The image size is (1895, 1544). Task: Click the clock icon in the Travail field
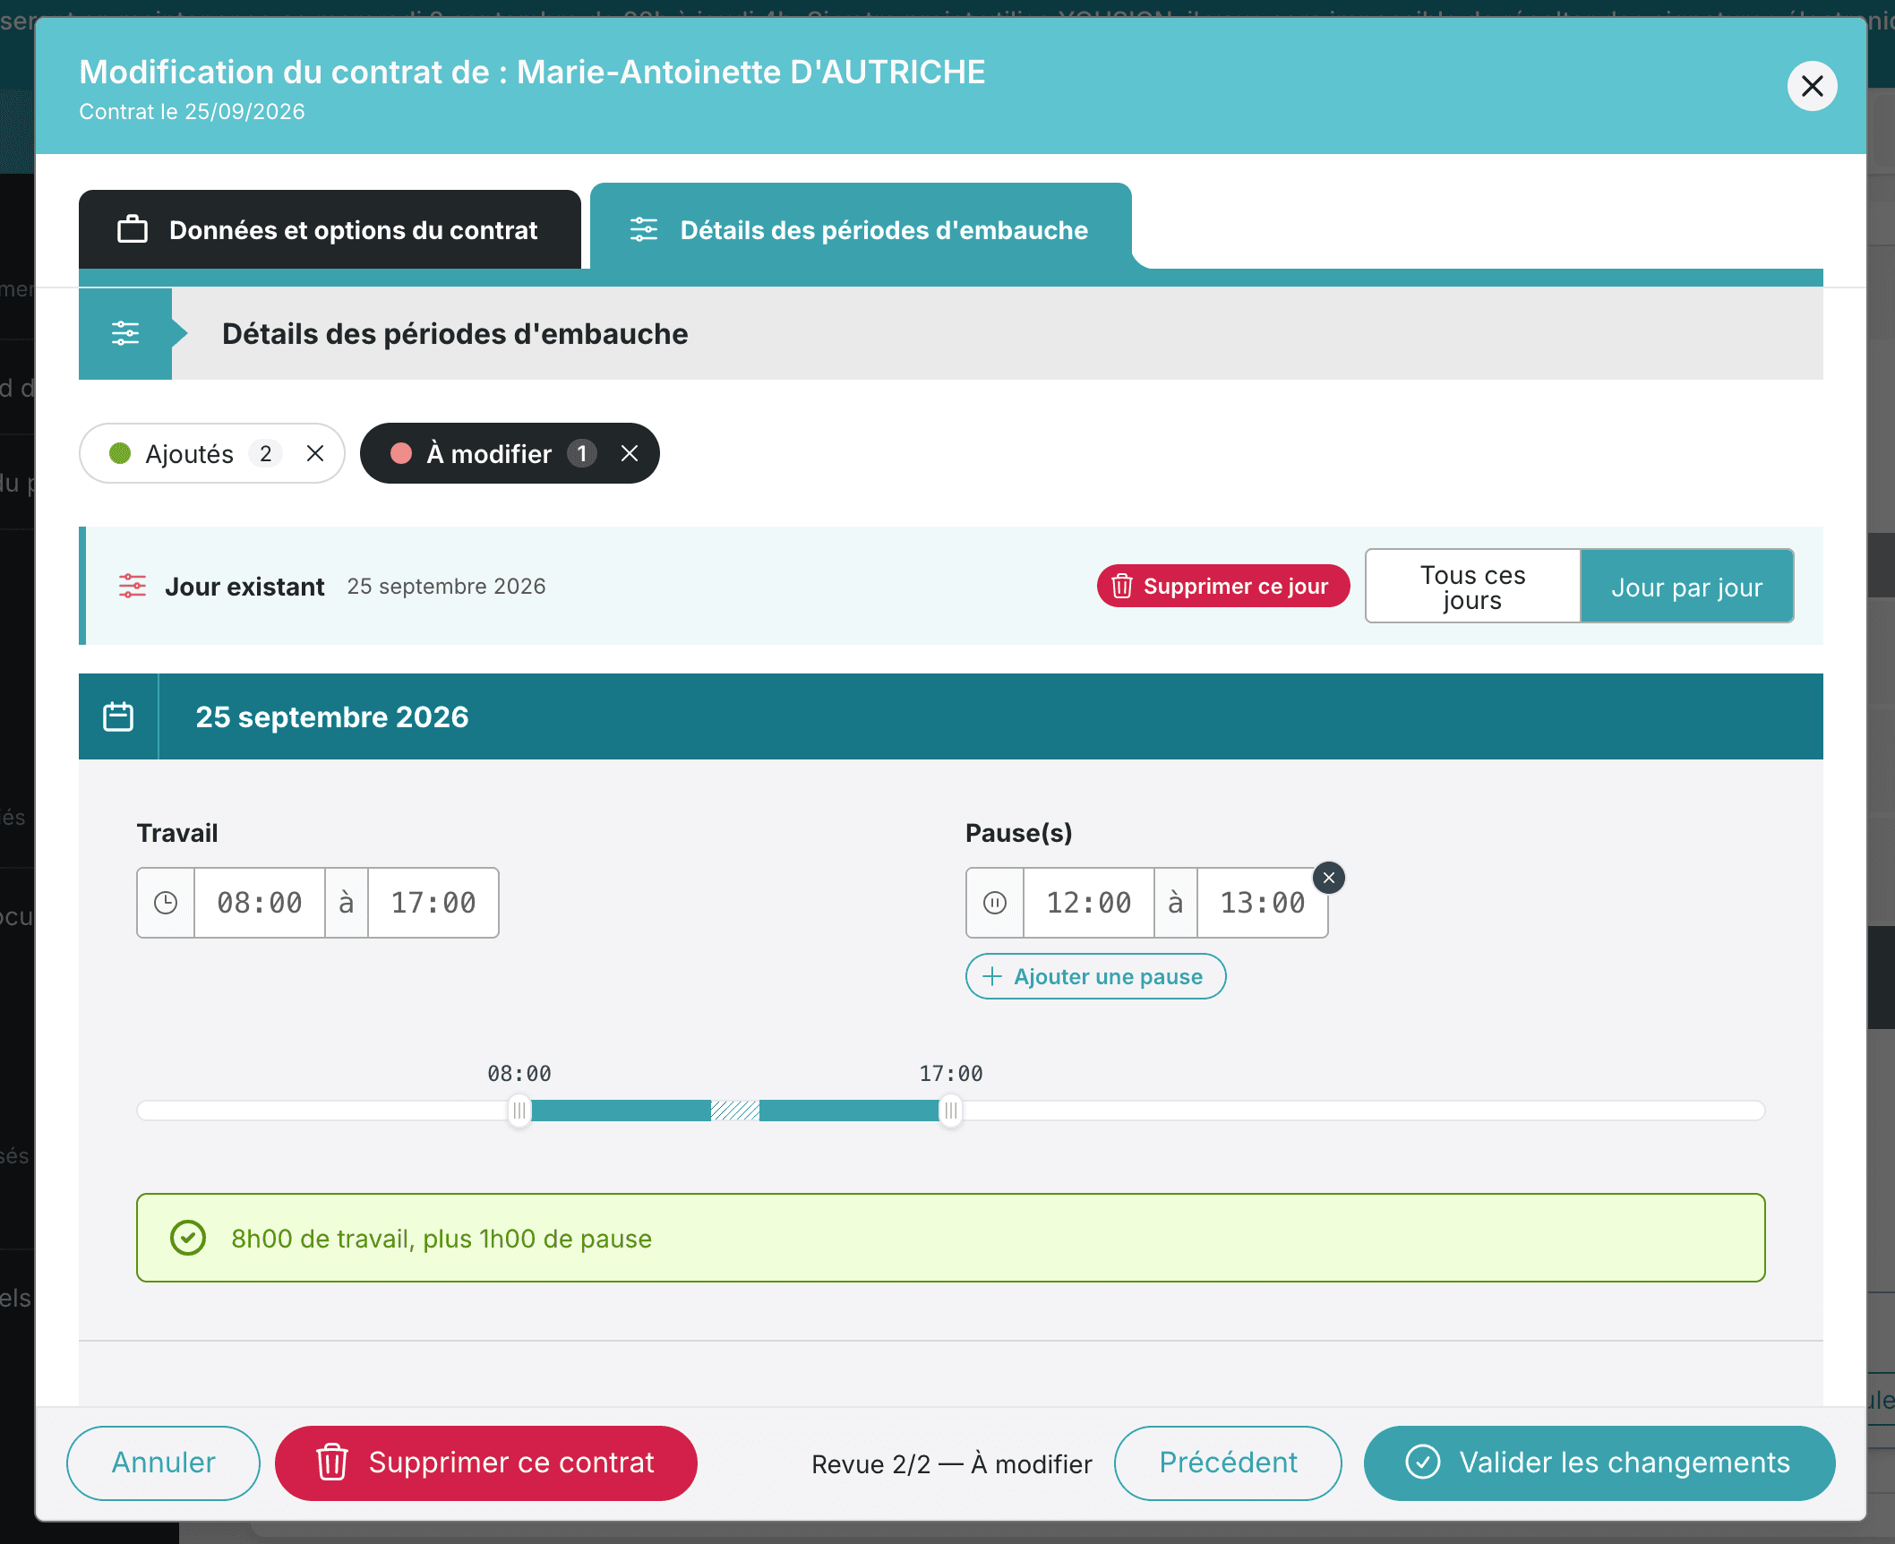pos(166,903)
